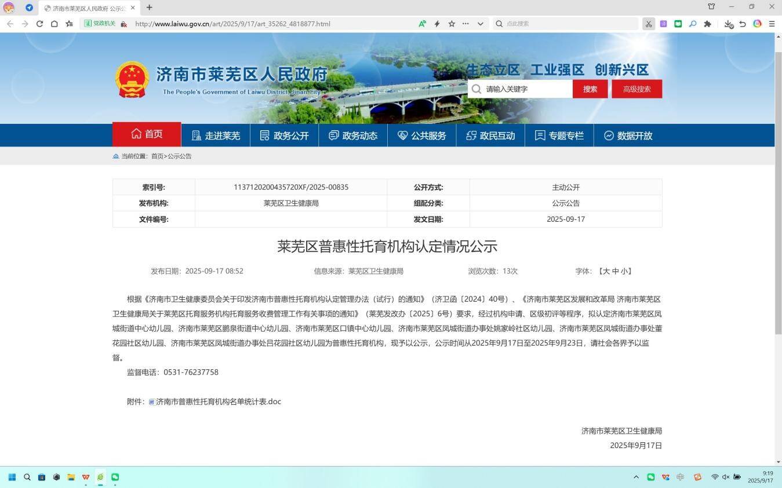Screen dimensions: 782x488
Task: Expand the address bar dropdown chevron
Action: pos(480,24)
